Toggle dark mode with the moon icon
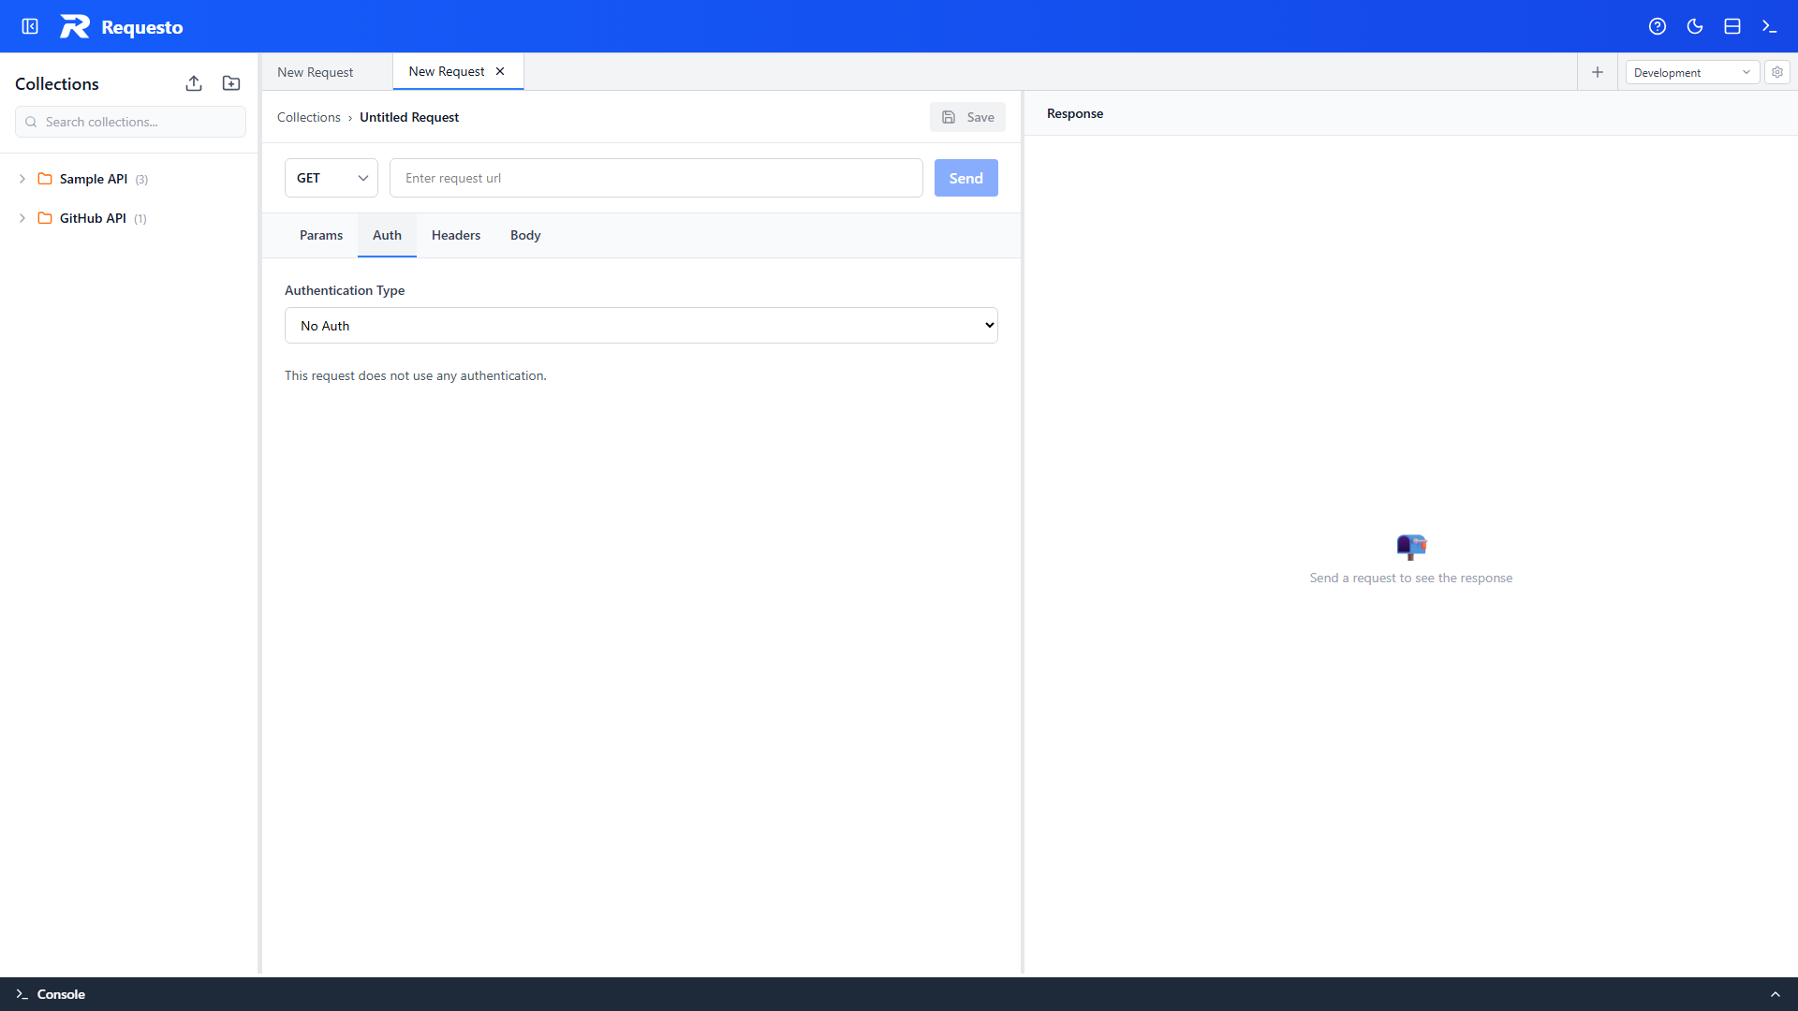This screenshot has width=1798, height=1011. [x=1695, y=26]
